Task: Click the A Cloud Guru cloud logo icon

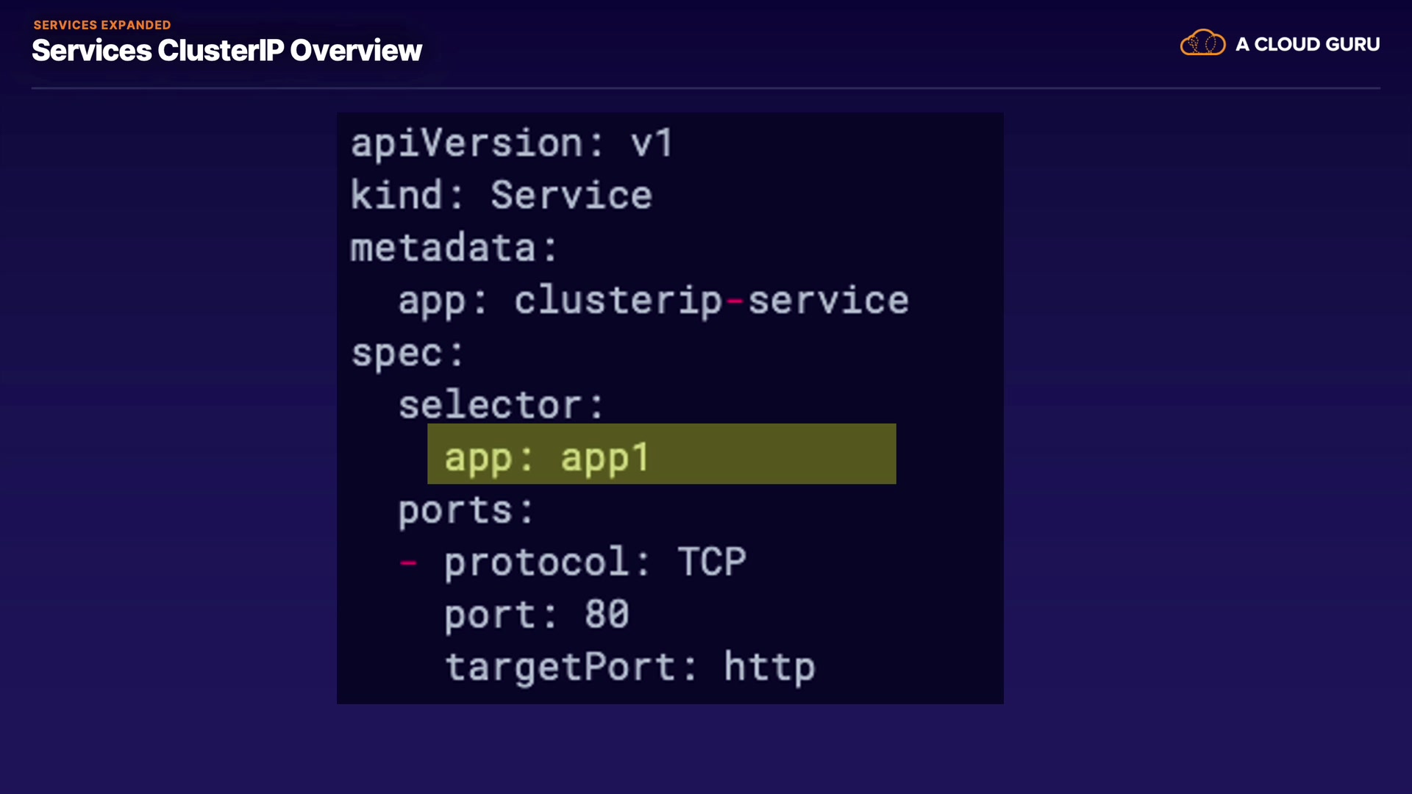Action: (1202, 43)
